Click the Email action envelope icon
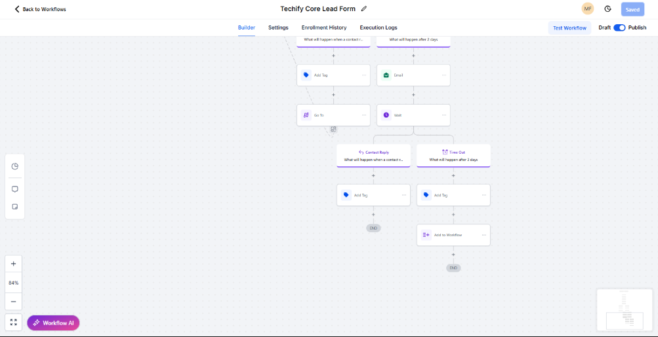The width and height of the screenshot is (658, 337). pyautogui.click(x=386, y=75)
